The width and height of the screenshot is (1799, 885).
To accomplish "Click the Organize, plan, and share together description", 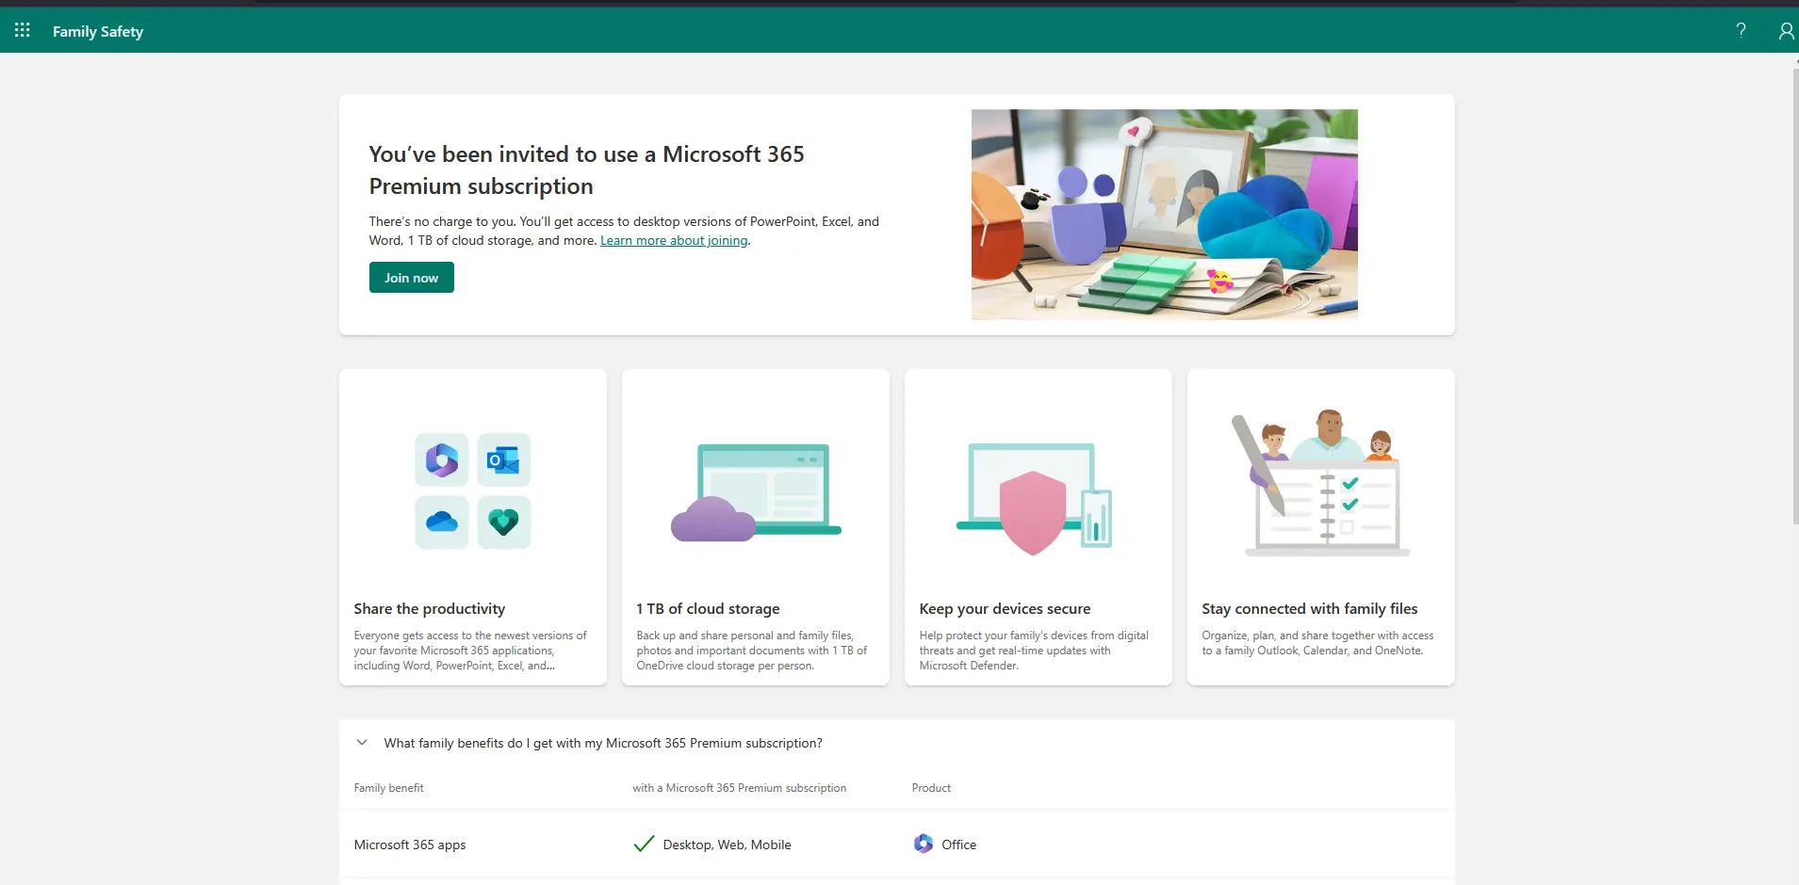I will [x=1318, y=643].
